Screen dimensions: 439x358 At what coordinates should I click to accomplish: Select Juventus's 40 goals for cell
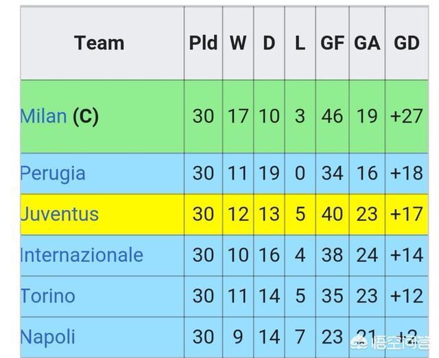[332, 215]
